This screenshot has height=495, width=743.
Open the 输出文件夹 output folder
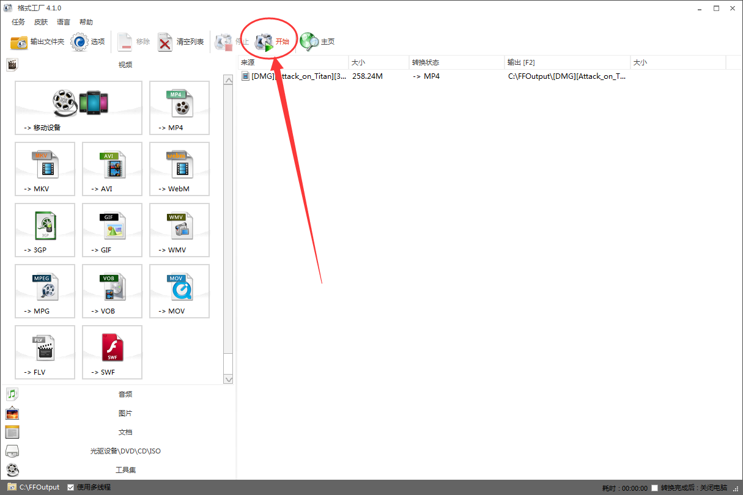pos(37,42)
